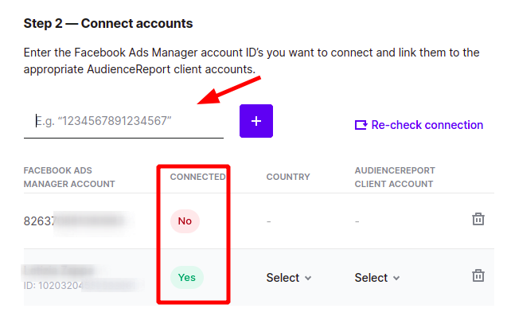Click chevron arrow beside the Country Select
The height and width of the screenshot is (324, 507).
pyautogui.click(x=308, y=278)
